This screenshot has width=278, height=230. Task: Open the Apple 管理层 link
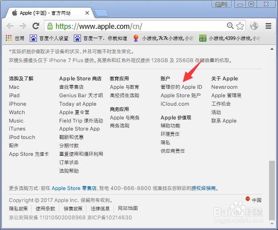coord(226,95)
